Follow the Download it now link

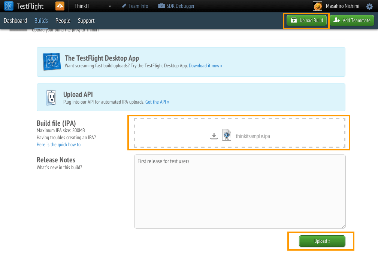point(205,66)
